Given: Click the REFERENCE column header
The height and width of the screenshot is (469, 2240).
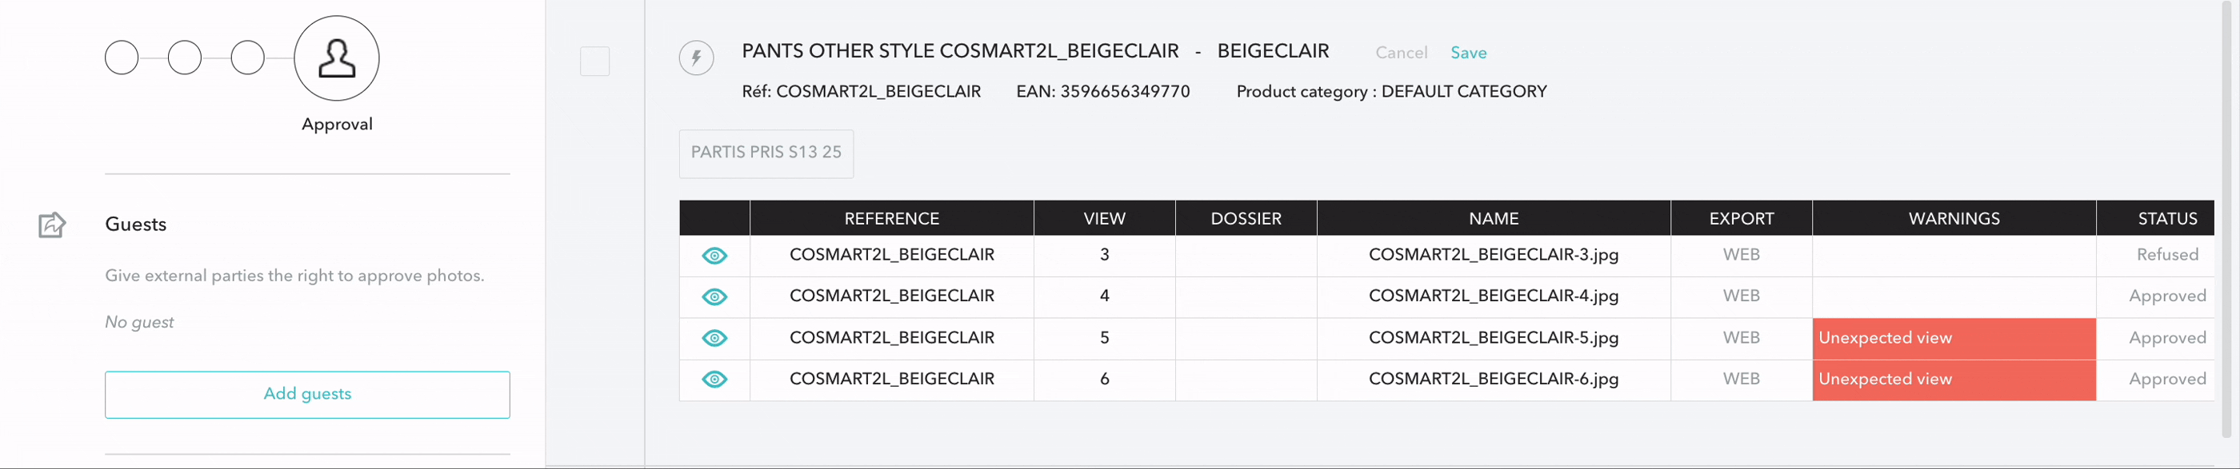Looking at the screenshot, I should 891,219.
